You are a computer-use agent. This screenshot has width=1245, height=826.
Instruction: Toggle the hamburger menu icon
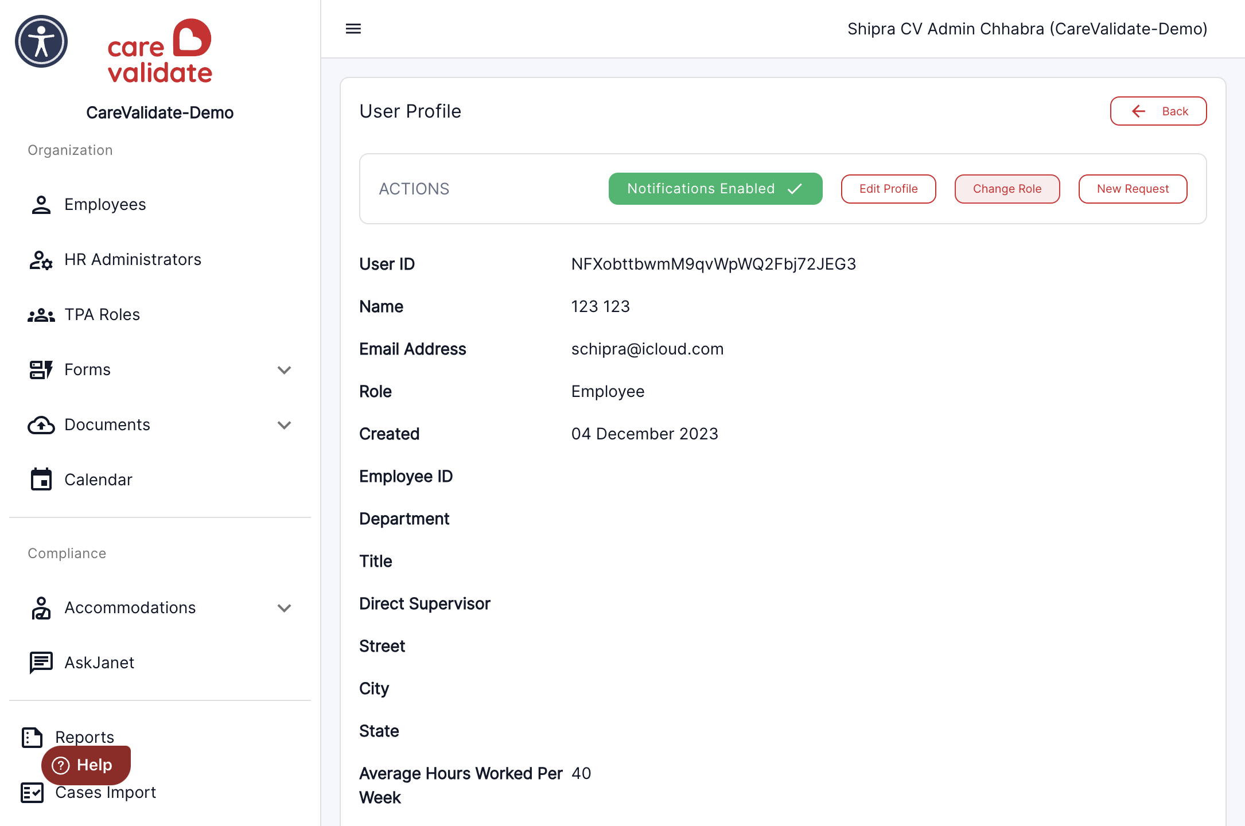tap(353, 29)
